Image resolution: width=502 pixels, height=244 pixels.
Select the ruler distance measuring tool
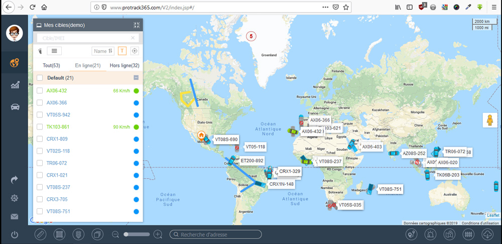click(40, 234)
